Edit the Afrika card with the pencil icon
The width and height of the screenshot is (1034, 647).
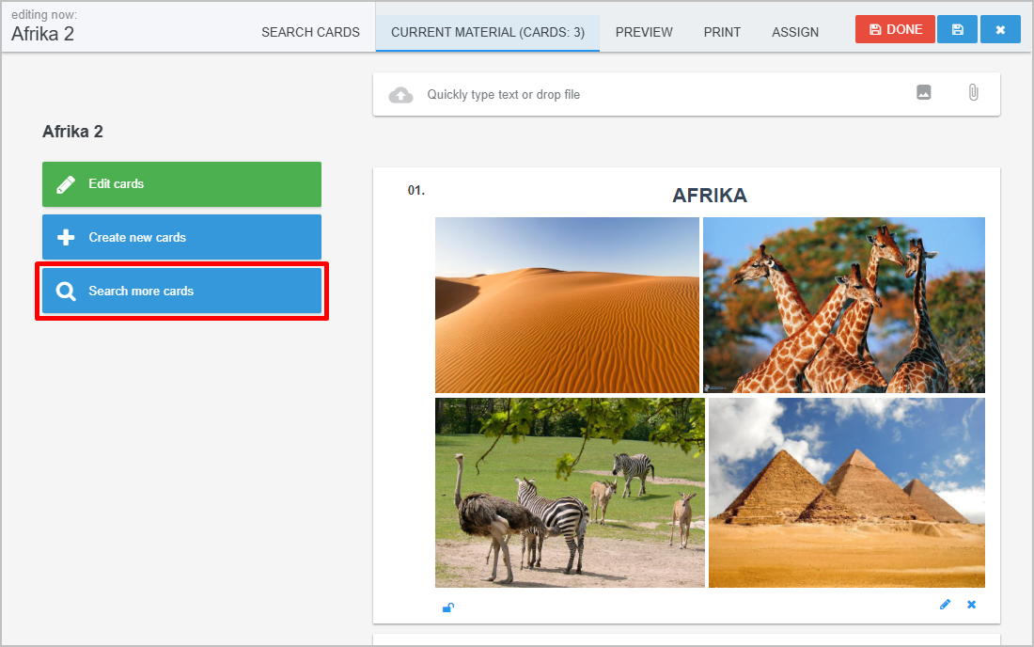tap(945, 604)
